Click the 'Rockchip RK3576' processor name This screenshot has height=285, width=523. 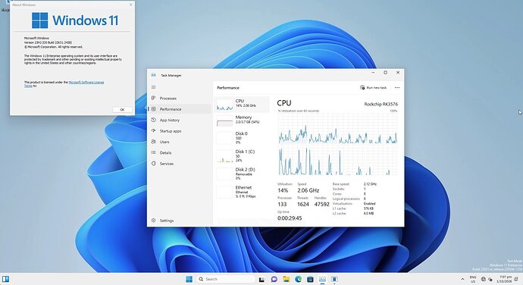click(381, 104)
